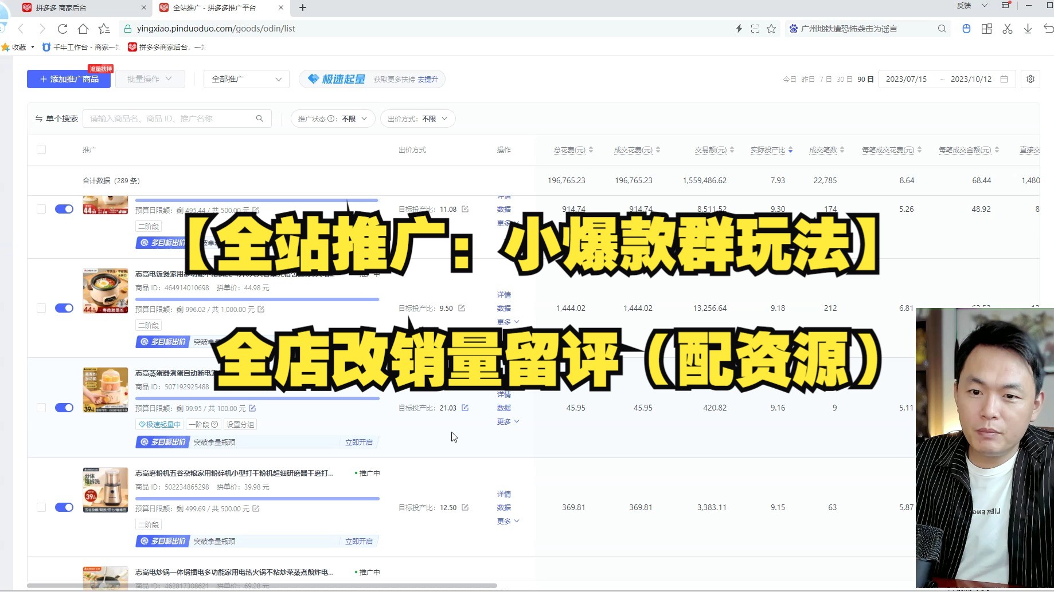This screenshot has width=1054, height=592.
Task: Switch to 拼多多 商家后台 tab
Action: 85,7
